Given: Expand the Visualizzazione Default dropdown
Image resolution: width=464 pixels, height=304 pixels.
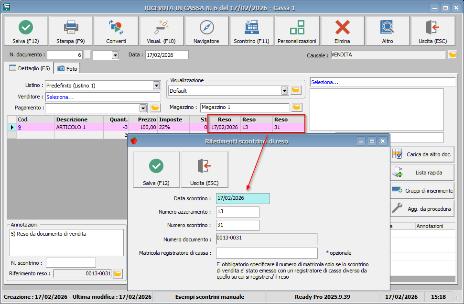Looking at the screenshot, I should click(285, 90).
